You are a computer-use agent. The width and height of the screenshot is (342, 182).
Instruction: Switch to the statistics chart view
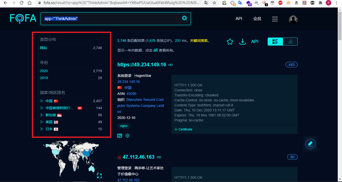pyautogui.click(x=290, y=41)
